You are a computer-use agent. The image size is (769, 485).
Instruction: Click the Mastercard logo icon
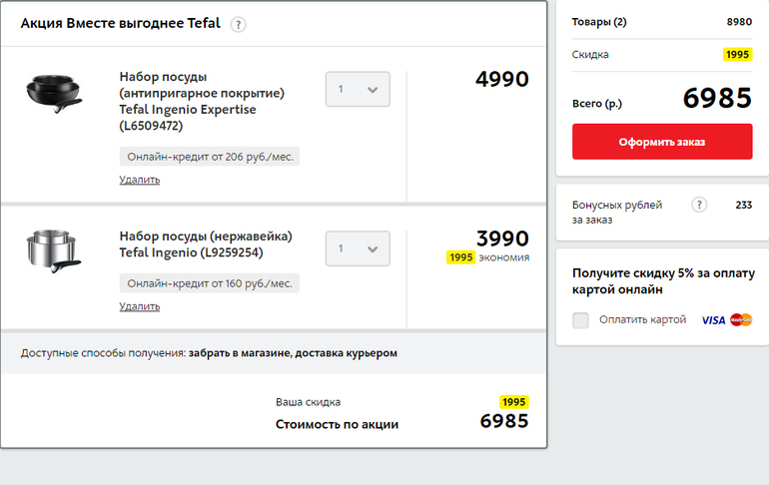click(741, 320)
